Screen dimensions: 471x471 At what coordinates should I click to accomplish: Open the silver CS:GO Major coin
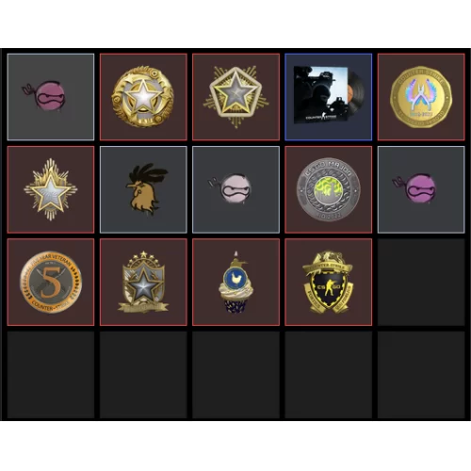(x=329, y=189)
